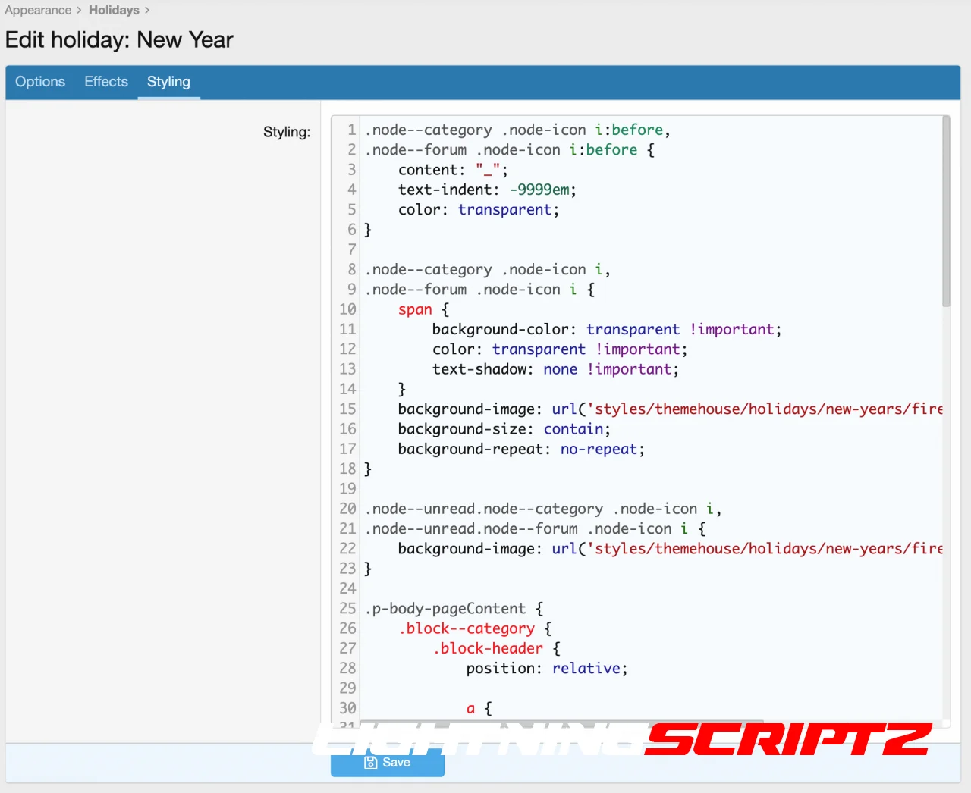The image size is (971, 793).
Task: Open the Appearance breadcrumb link
Action: [38, 11]
